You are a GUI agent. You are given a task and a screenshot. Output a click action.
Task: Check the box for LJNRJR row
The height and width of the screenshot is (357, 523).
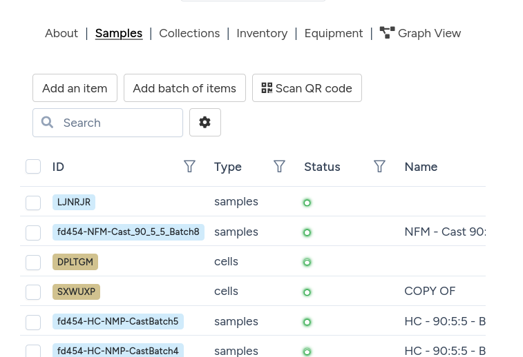pos(33,203)
